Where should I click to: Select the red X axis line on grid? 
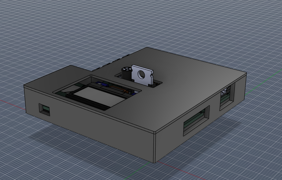pyautogui.click(x=11, y=104)
